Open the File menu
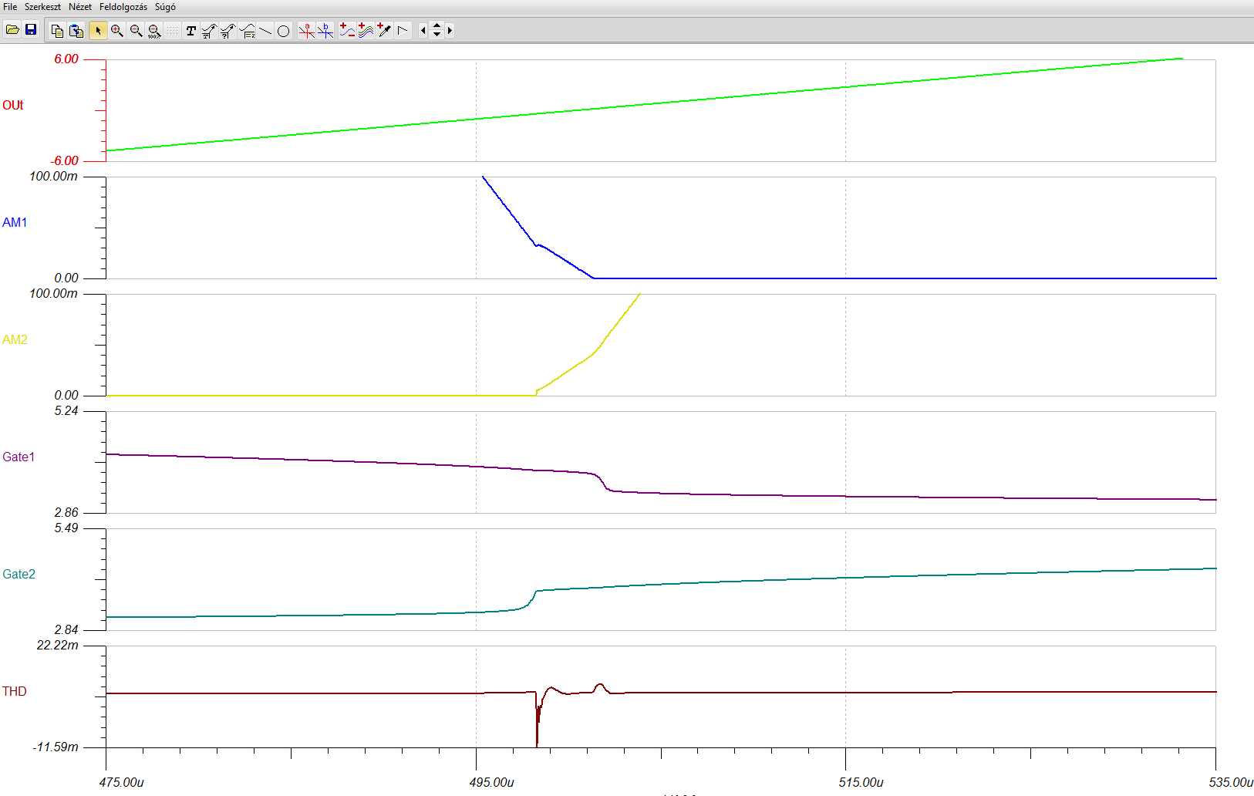 pyautogui.click(x=10, y=7)
